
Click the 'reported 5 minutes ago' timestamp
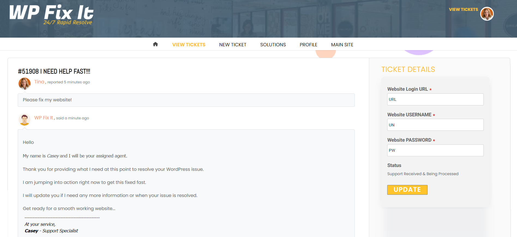pos(68,82)
